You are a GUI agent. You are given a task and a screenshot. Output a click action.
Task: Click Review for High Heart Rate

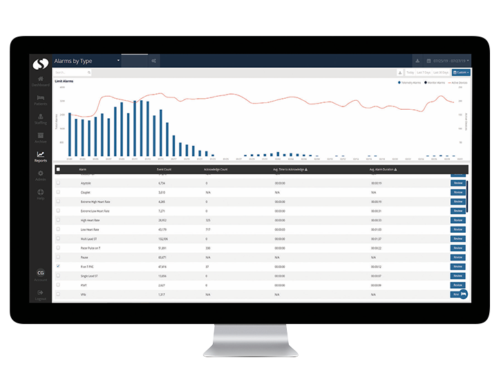(457, 220)
